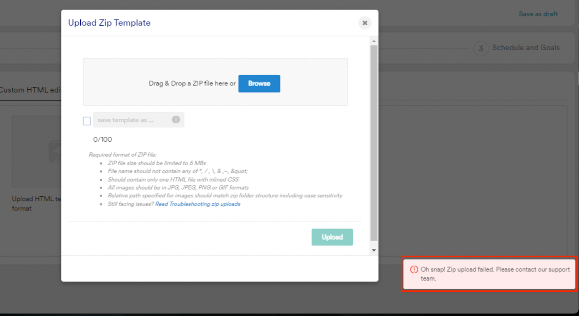Click the Drag & Drop ZIP file text
Image resolution: width=579 pixels, height=316 pixels.
pyautogui.click(x=192, y=84)
